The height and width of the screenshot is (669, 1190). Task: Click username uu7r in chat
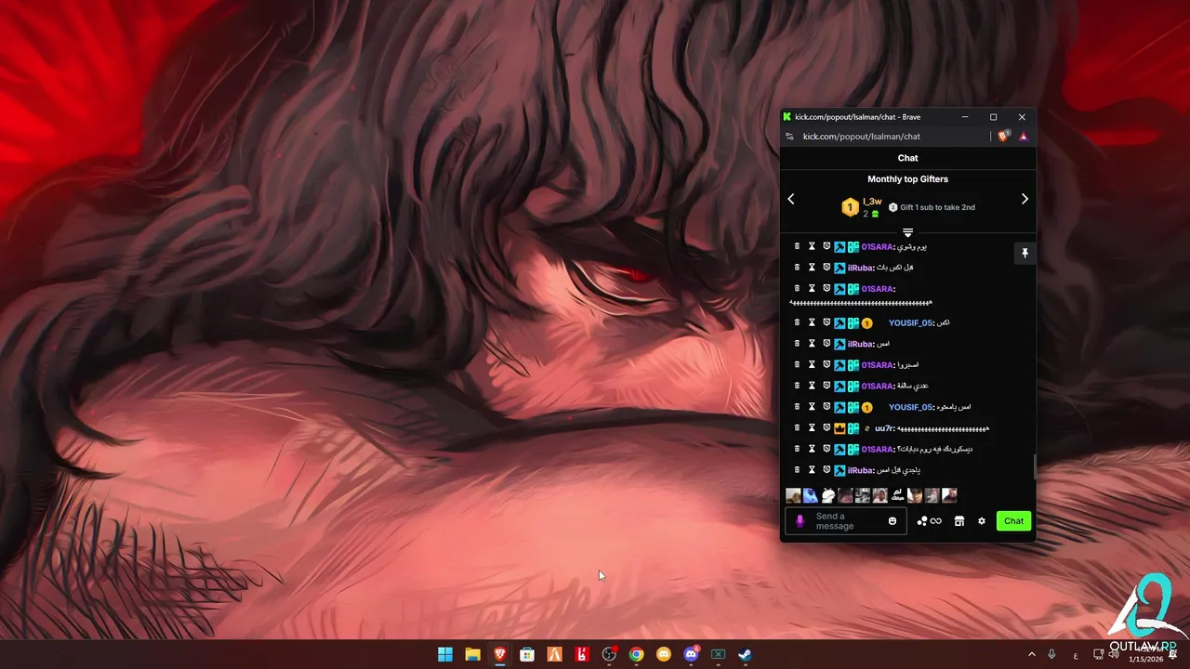pyautogui.click(x=885, y=428)
